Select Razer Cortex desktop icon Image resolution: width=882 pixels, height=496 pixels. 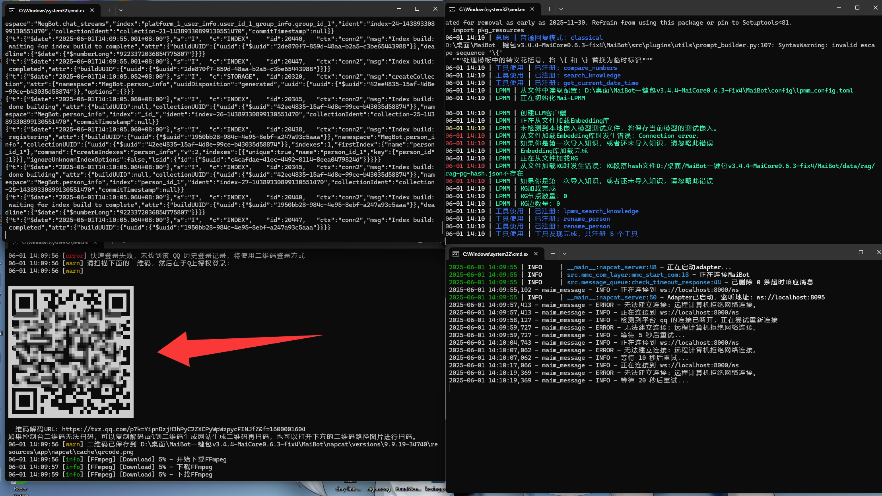pyautogui.click(x=20, y=489)
